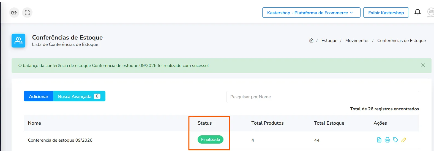Select the Conferencia de estoque 09/2026 name
The height and width of the screenshot is (151, 434).
coord(60,140)
